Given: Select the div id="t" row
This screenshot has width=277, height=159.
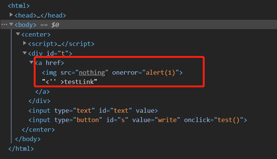Looking at the screenshot, I should coord(50,53).
